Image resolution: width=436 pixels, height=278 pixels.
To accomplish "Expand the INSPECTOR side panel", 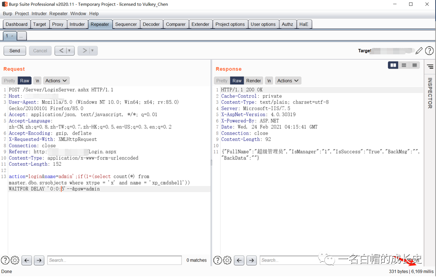I will point(430,93).
